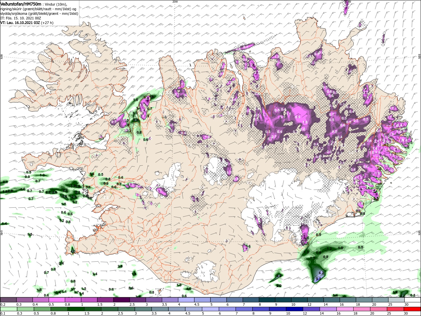
Task: Pick the rain legend swatch between 16 and 18
Action: click(345, 309)
